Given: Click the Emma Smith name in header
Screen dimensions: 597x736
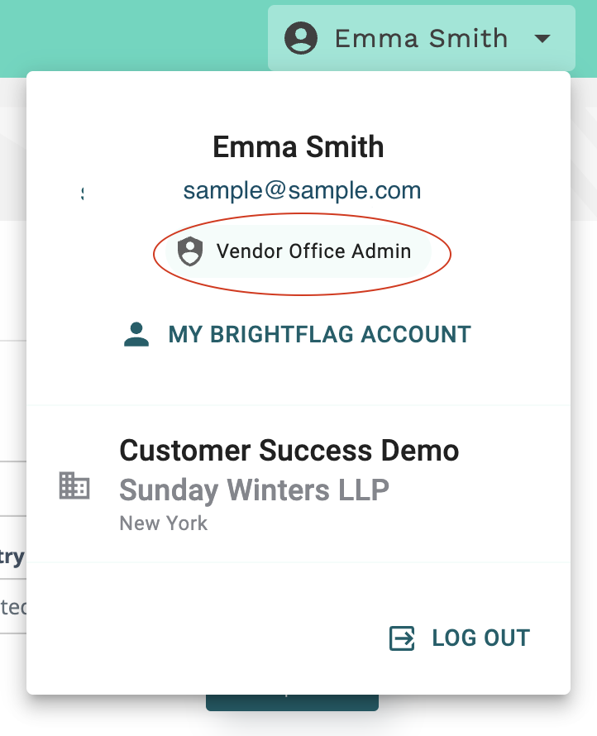Looking at the screenshot, I should pos(421,39).
